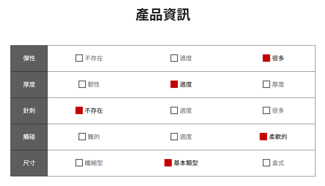
Task: Click the 彈性 row header cell
Action: [x=29, y=58]
